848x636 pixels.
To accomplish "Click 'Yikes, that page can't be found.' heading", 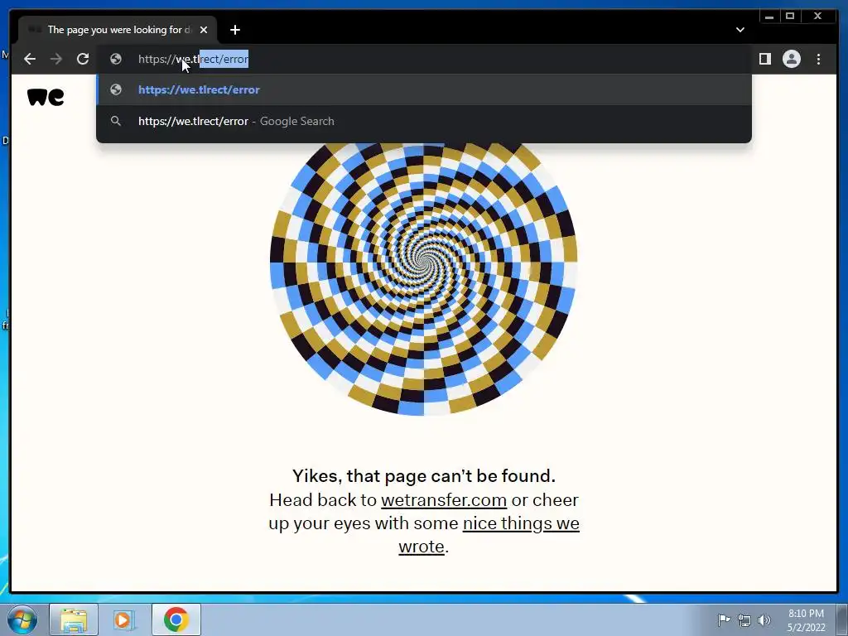I will coord(424,476).
